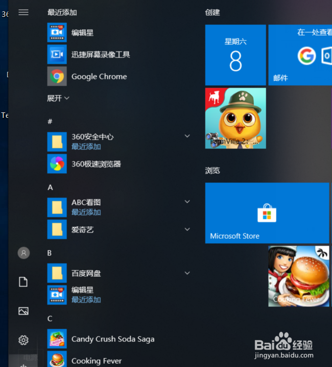Viewport: 332px width, 367px height.
Task: Open the FarmVille 2 tile
Action: point(236,118)
